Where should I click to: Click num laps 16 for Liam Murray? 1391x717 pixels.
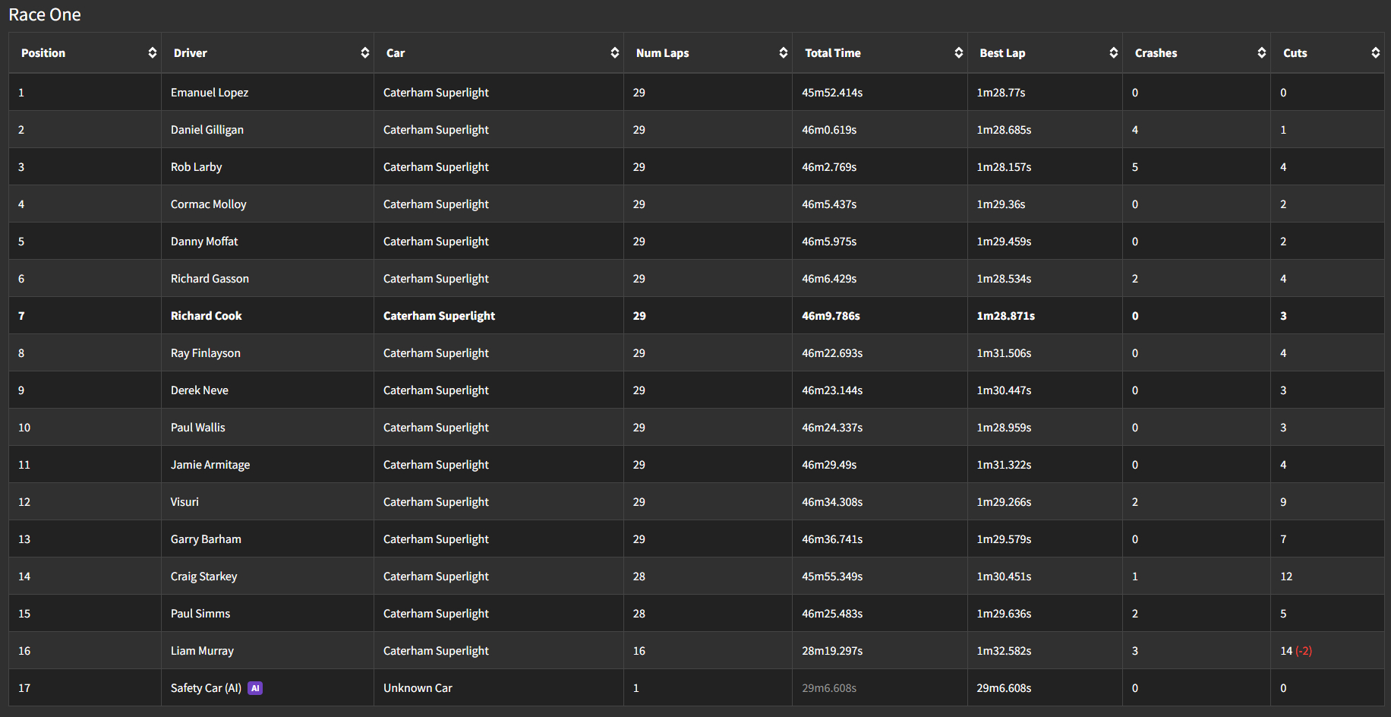(x=639, y=651)
